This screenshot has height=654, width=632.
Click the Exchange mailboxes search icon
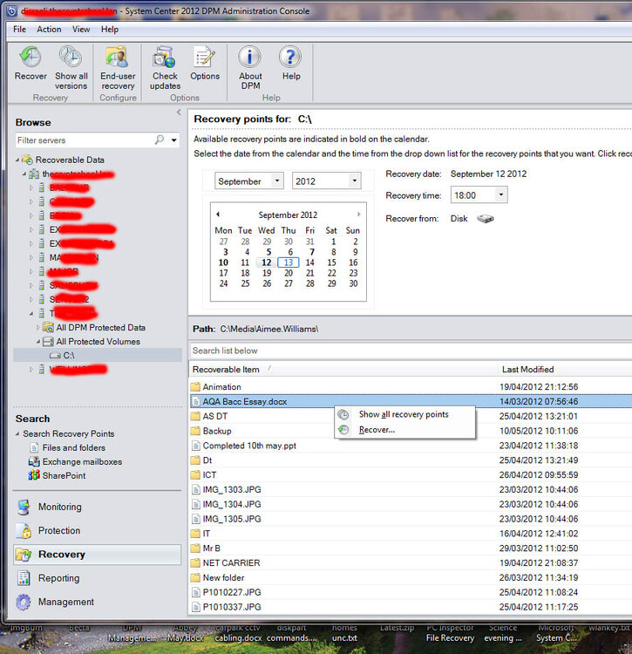pos(34,461)
